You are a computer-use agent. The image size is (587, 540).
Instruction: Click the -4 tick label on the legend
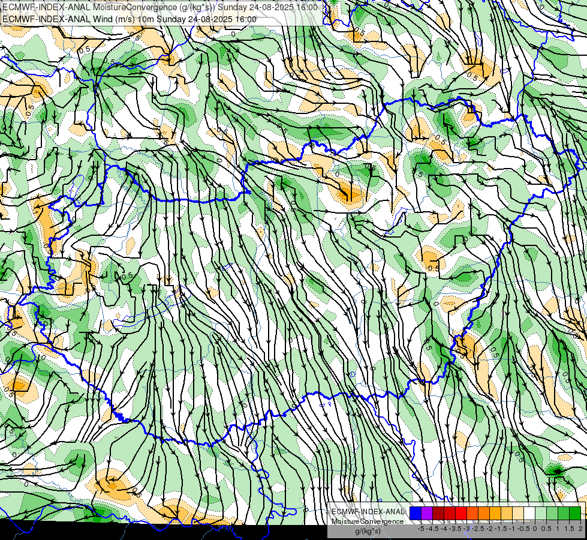click(x=444, y=529)
